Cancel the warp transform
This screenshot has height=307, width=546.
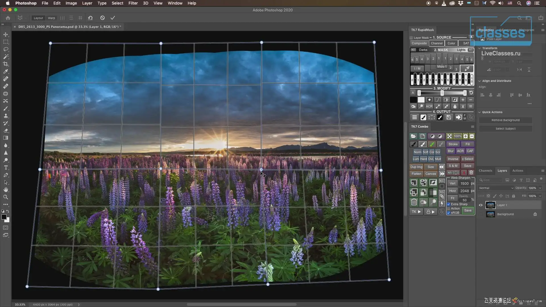point(102,18)
